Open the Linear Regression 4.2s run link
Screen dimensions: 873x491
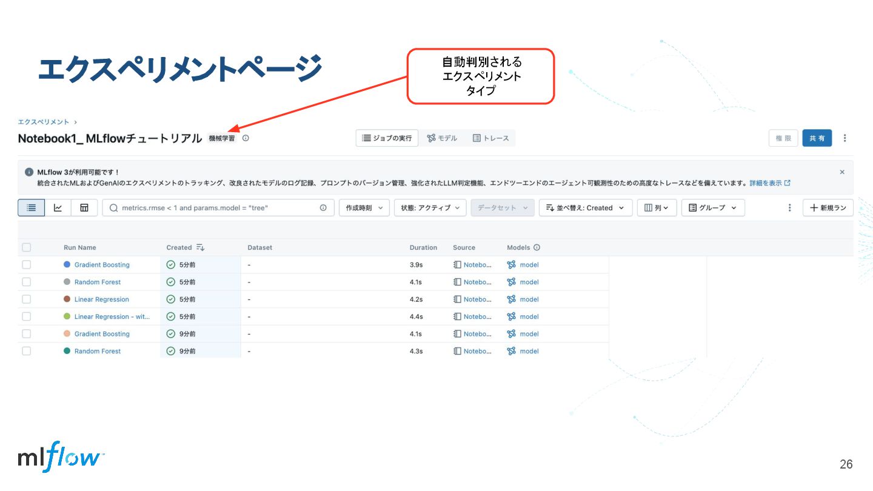coord(102,299)
